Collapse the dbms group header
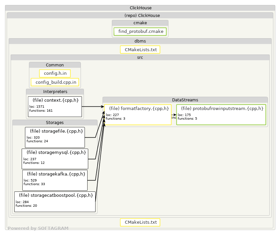This screenshot has height=235, width=280. coord(140,41)
